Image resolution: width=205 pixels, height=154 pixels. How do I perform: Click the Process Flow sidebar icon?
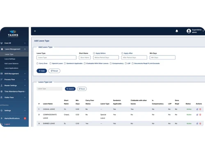(x=2, y=80)
